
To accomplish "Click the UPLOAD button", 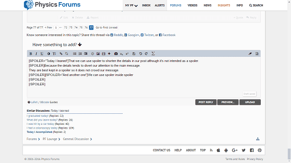I will pyautogui.click(x=250, y=102).
